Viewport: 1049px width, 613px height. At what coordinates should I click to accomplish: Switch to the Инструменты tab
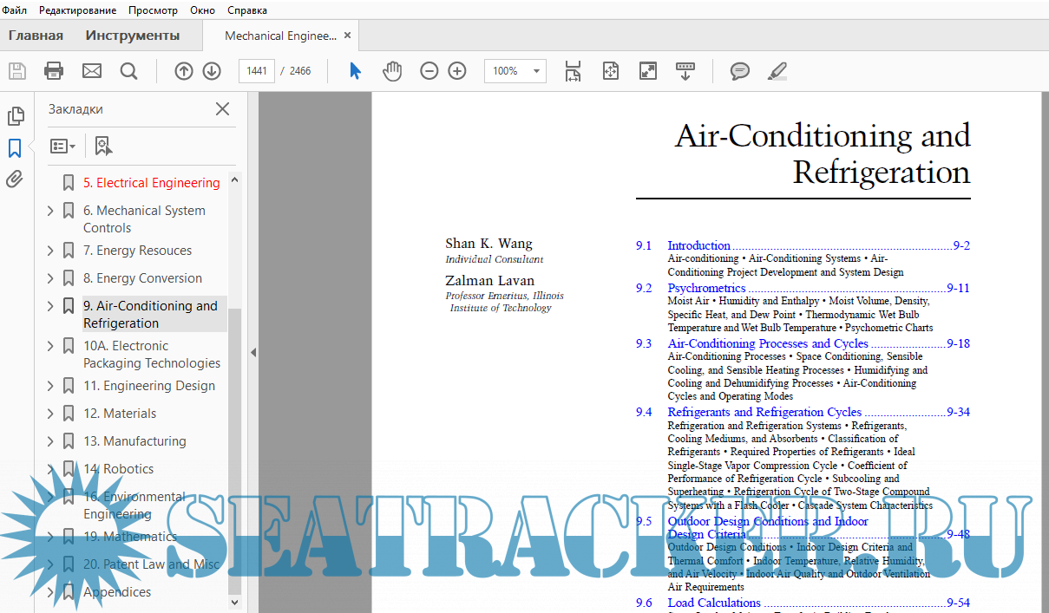pos(133,36)
